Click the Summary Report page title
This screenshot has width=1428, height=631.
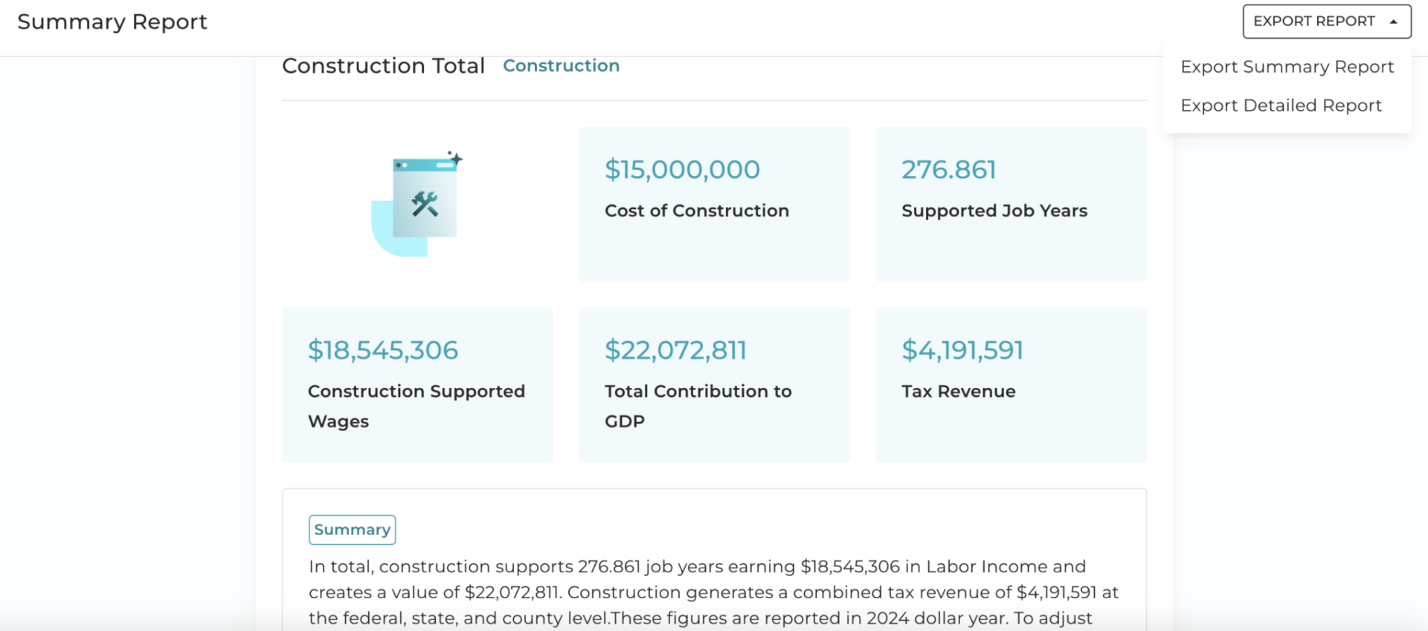[112, 22]
